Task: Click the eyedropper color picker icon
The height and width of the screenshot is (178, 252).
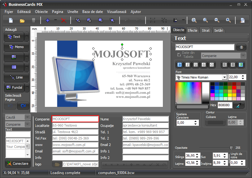Action: point(239,105)
